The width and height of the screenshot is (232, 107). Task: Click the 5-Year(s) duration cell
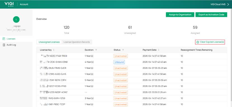tap(89, 80)
